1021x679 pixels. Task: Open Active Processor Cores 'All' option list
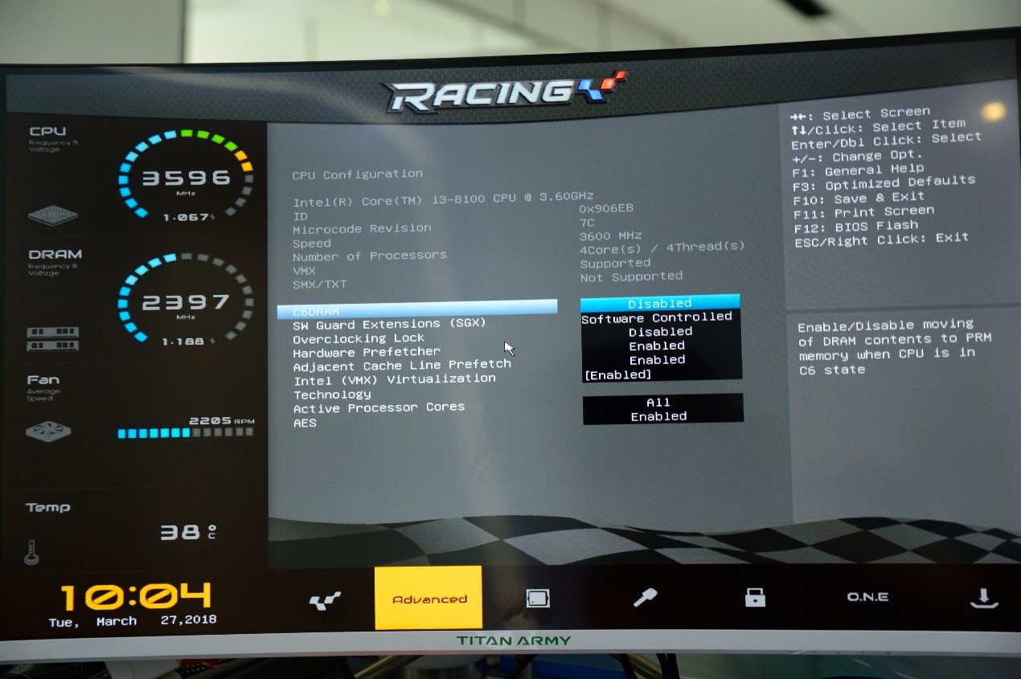pyautogui.click(x=658, y=402)
